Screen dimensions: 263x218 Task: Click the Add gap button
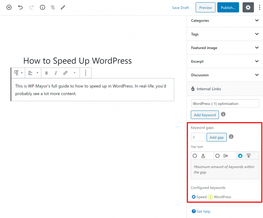pyautogui.click(x=217, y=137)
